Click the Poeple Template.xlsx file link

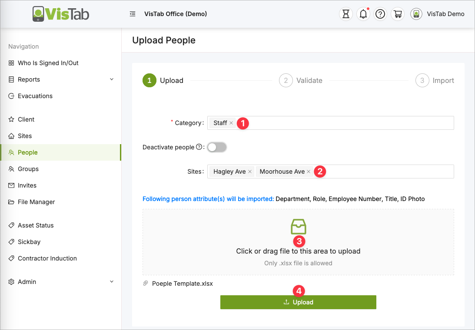[x=182, y=284]
